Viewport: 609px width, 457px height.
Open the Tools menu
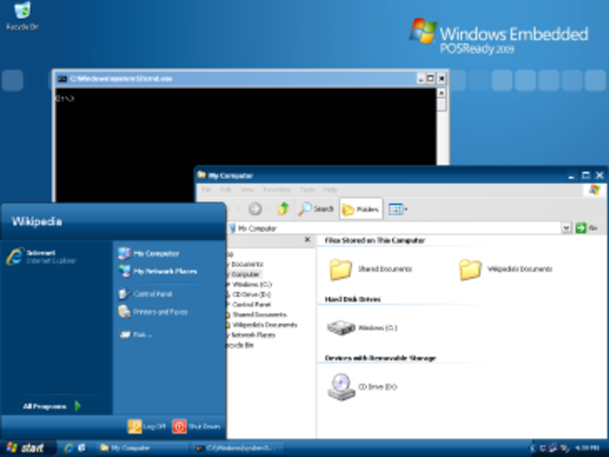click(x=307, y=189)
